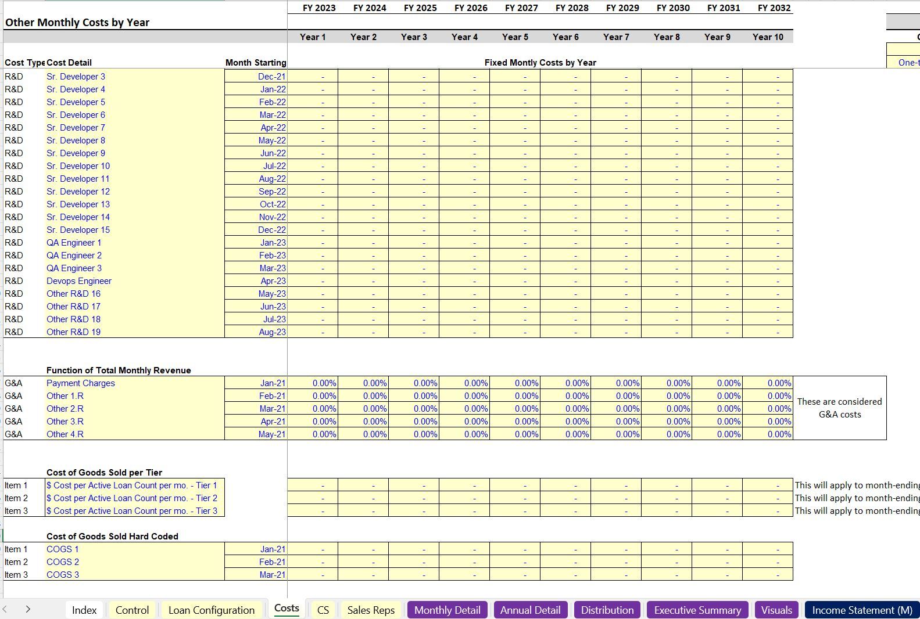This screenshot has height=619, width=920.
Task: Click the Month Starting column header
Action: tap(256, 62)
